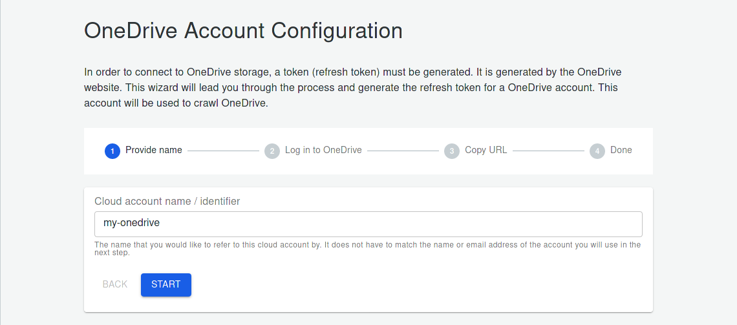Click the introductory refresh token paragraph
The height and width of the screenshot is (325, 737).
coord(352,87)
